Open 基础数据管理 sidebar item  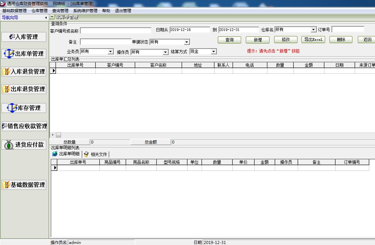24,185
